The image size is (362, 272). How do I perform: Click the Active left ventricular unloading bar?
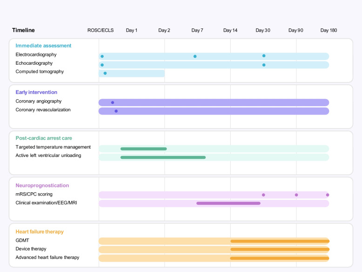pyautogui.click(x=163, y=157)
